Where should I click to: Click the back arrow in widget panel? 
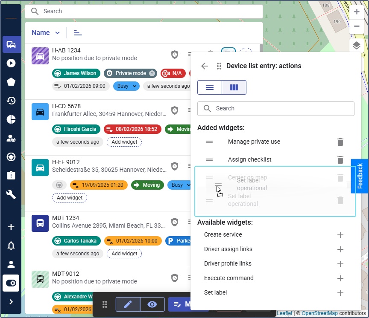tap(205, 66)
